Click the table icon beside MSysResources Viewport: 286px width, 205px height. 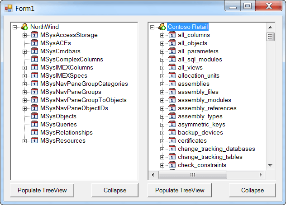pos(34,140)
